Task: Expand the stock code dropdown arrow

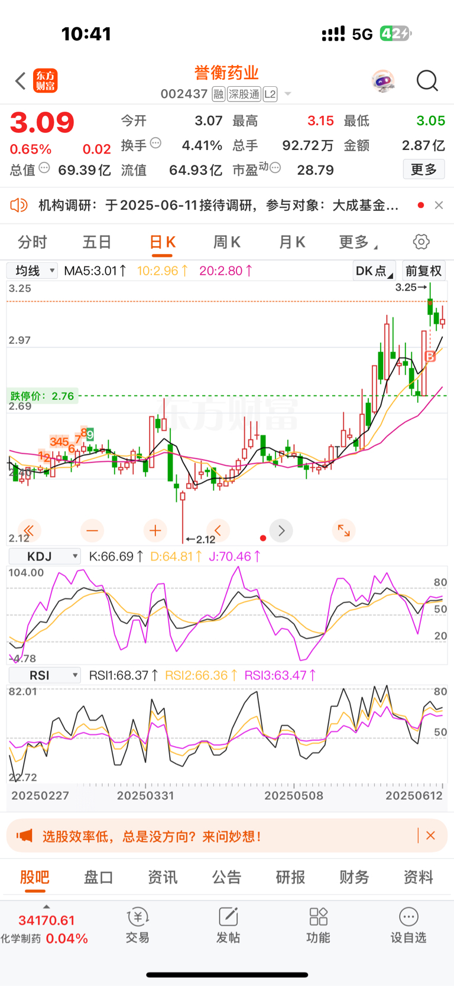Action: 288,94
